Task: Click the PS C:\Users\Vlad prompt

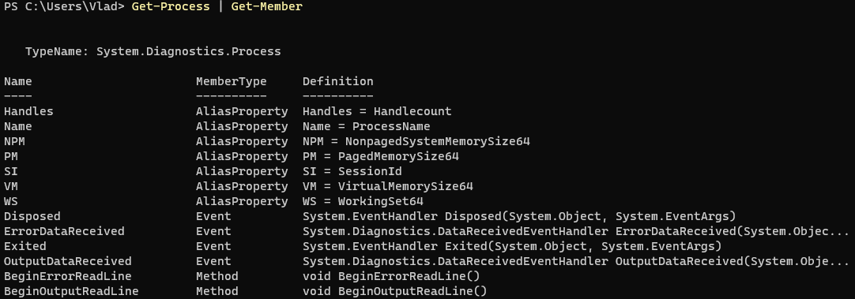Action: pos(65,7)
